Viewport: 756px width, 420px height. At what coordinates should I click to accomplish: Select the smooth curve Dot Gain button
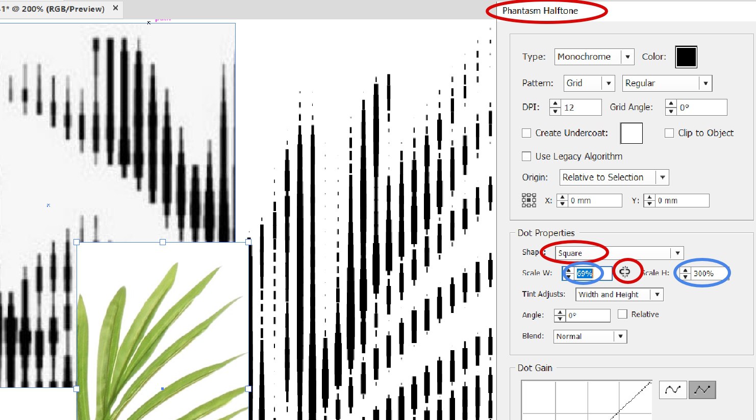[x=672, y=390]
